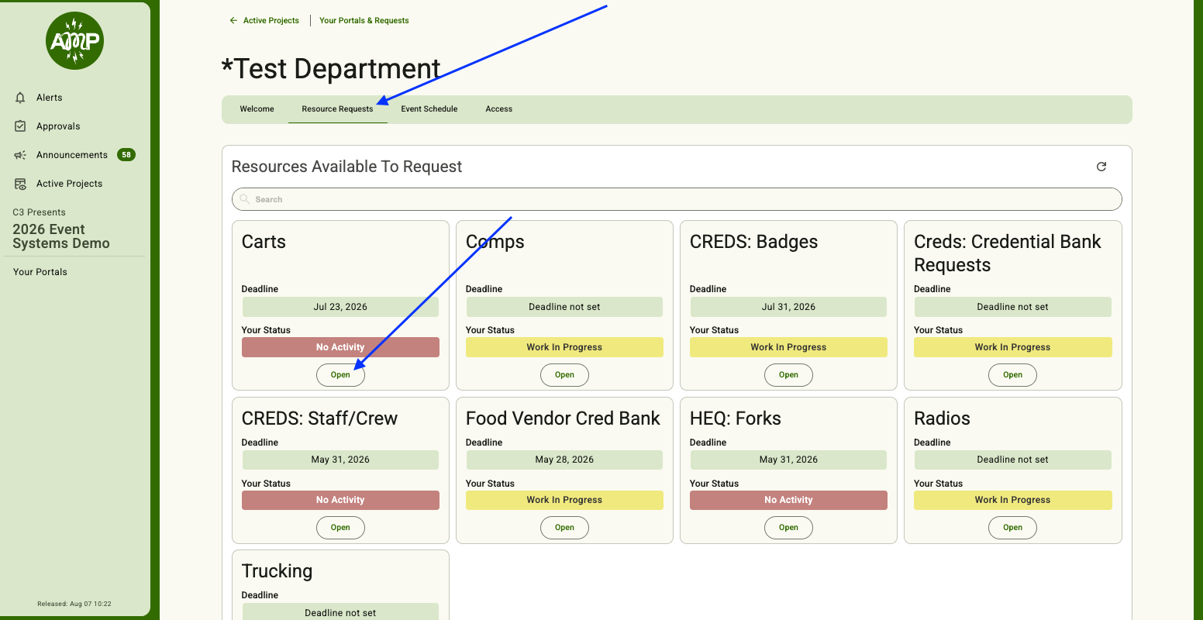The width and height of the screenshot is (1203, 620).
Task: Click the CREDS: Staff/Crew card title
Action: coord(319,418)
